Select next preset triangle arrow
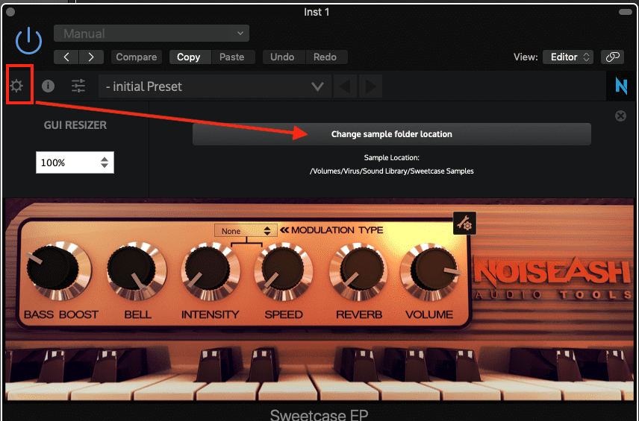The width and height of the screenshot is (639, 421). [370, 86]
